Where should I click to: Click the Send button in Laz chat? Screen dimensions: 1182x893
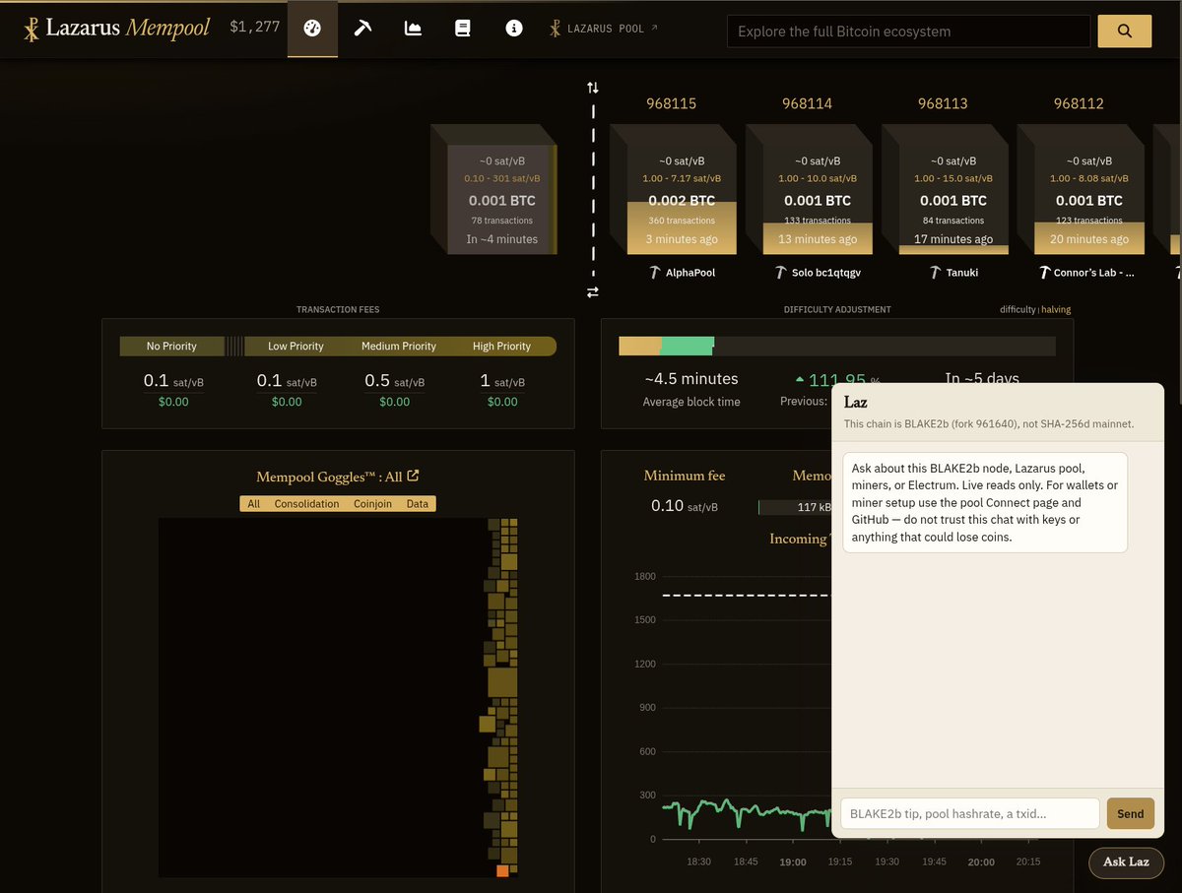coord(1131,813)
